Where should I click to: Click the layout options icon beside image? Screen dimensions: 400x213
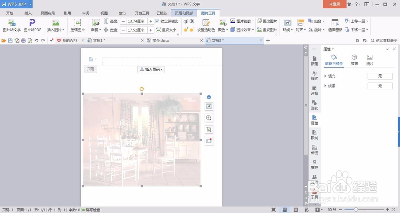click(x=209, y=106)
